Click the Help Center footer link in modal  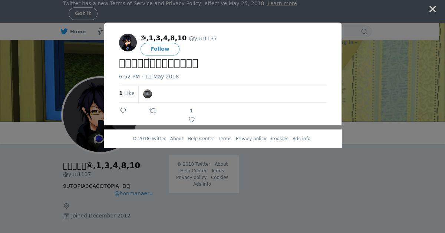[x=201, y=139]
